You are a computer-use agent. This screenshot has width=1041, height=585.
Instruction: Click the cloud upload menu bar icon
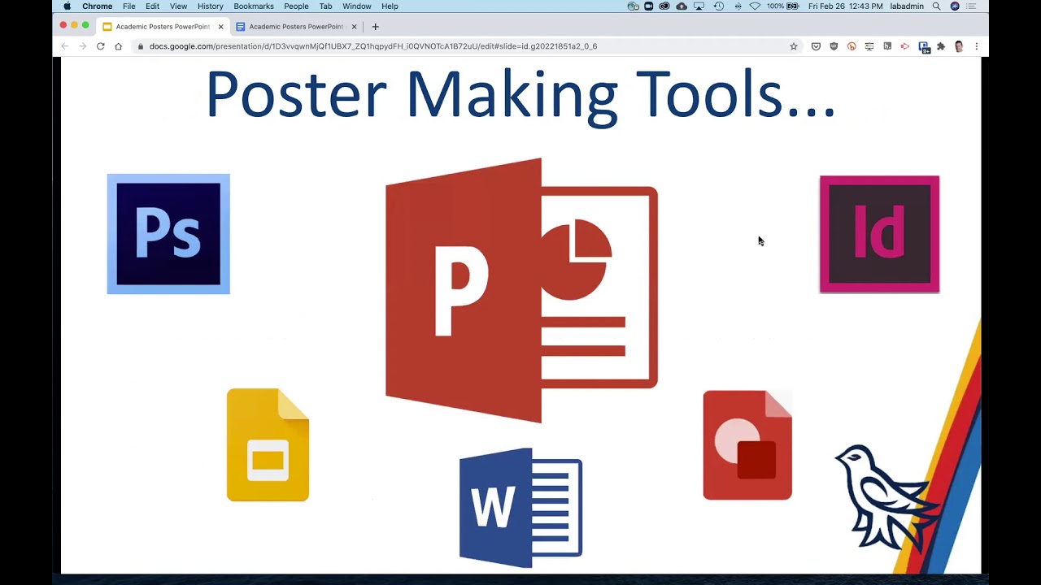(x=682, y=6)
